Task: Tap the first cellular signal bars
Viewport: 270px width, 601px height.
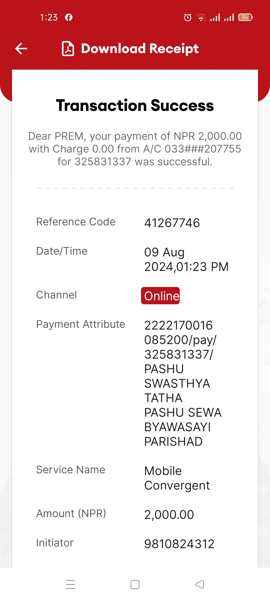Action: [x=215, y=17]
